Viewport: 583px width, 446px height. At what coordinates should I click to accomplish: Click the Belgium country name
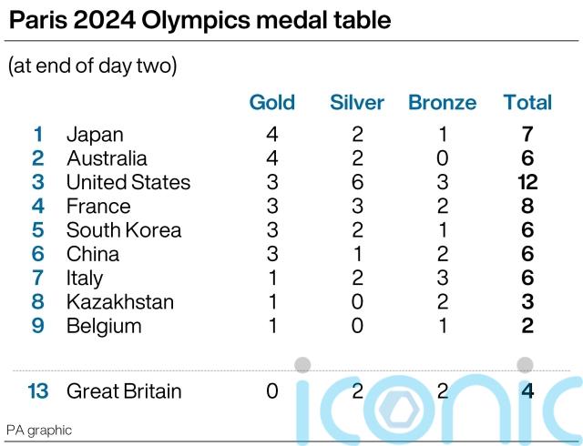pyautogui.click(x=104, y=326)
